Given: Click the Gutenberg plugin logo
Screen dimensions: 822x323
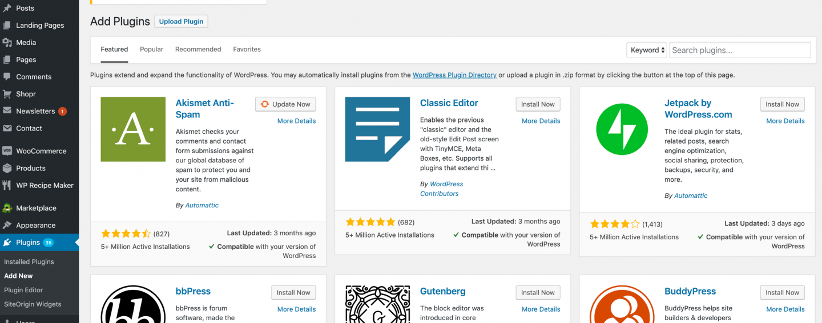Looking at the screenshot, I should (377, 304).
